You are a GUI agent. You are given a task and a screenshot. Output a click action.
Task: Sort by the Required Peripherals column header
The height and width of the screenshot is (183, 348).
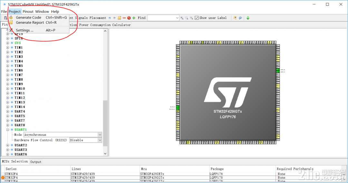[309, 169]
